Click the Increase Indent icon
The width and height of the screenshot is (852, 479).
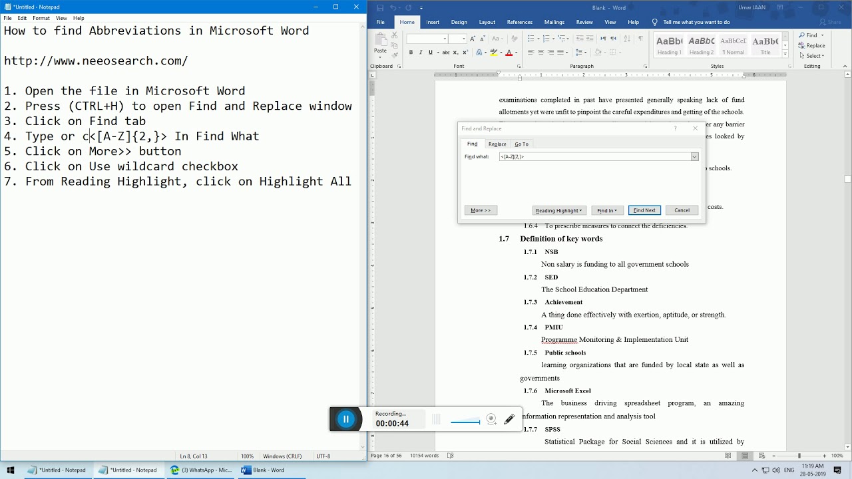pyautogui.click(x=590, y=39)
